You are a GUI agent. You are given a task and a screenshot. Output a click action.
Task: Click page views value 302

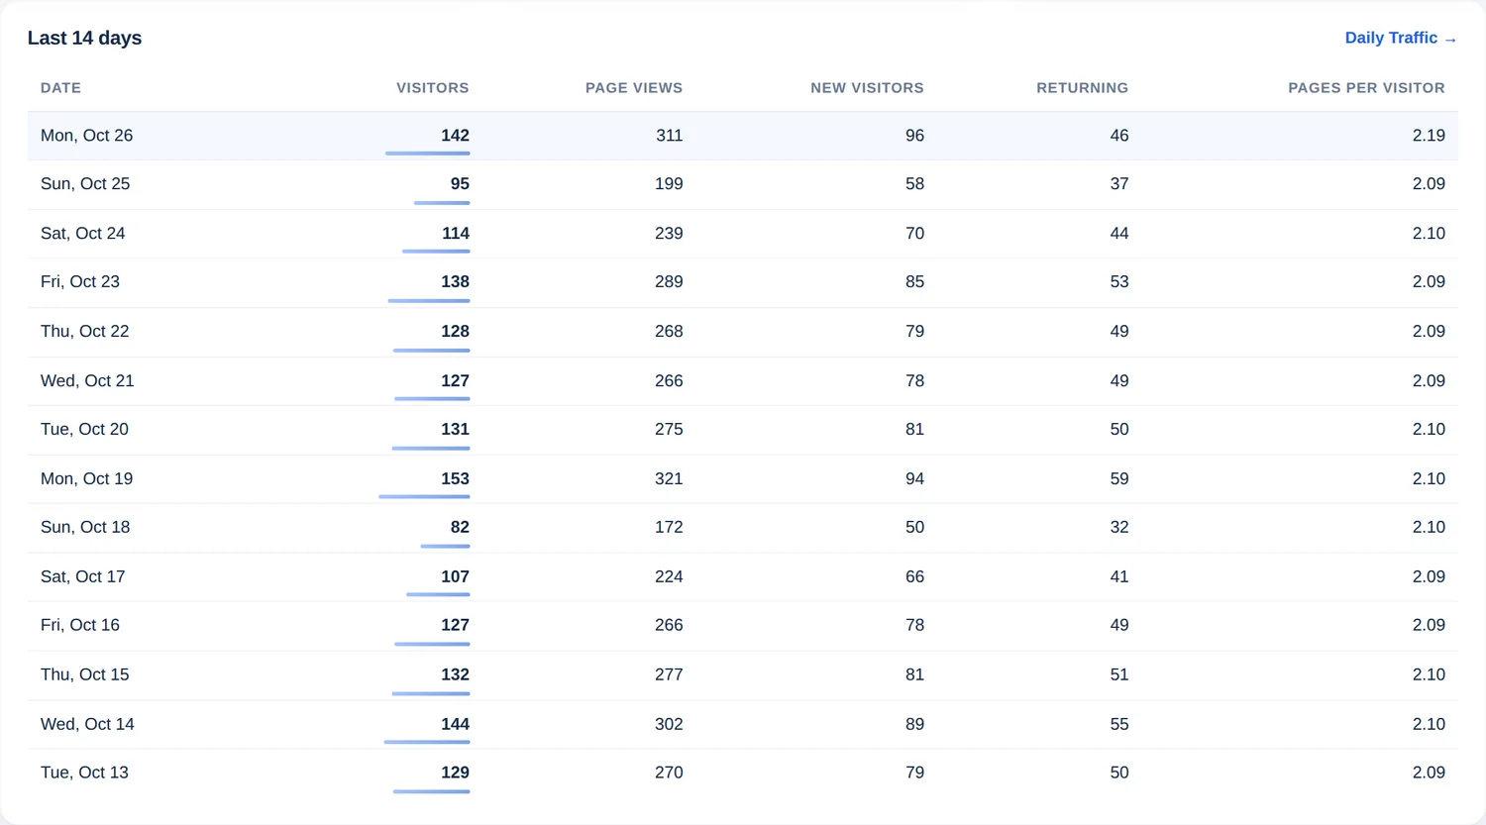[669, 725]
